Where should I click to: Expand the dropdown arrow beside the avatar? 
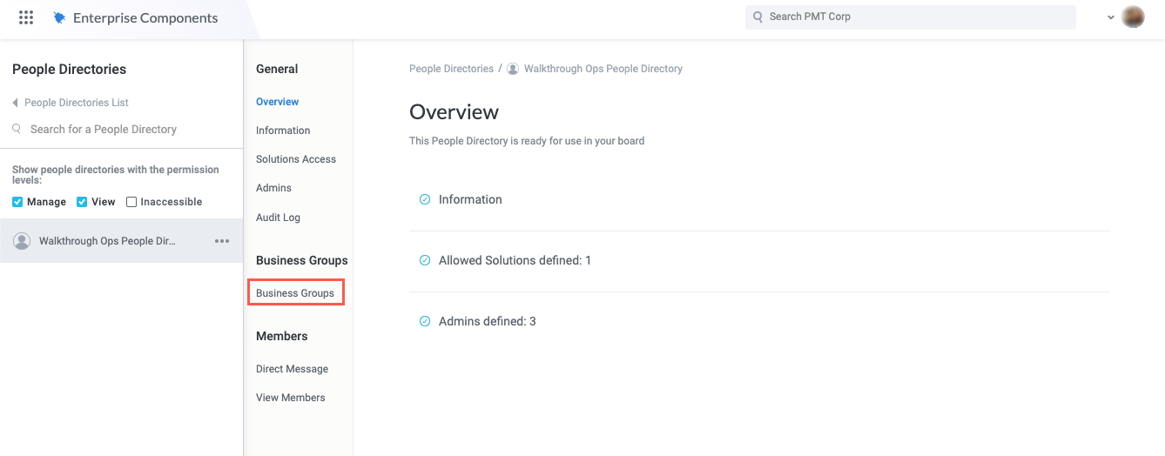tap(1111, 17)
